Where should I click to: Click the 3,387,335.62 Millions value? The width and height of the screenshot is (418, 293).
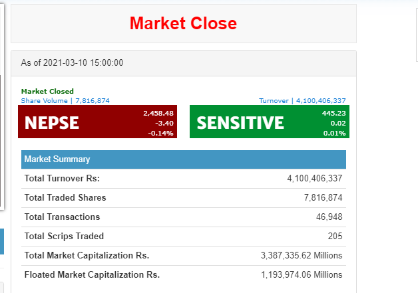pyautogui.click(x=302, y=256)
